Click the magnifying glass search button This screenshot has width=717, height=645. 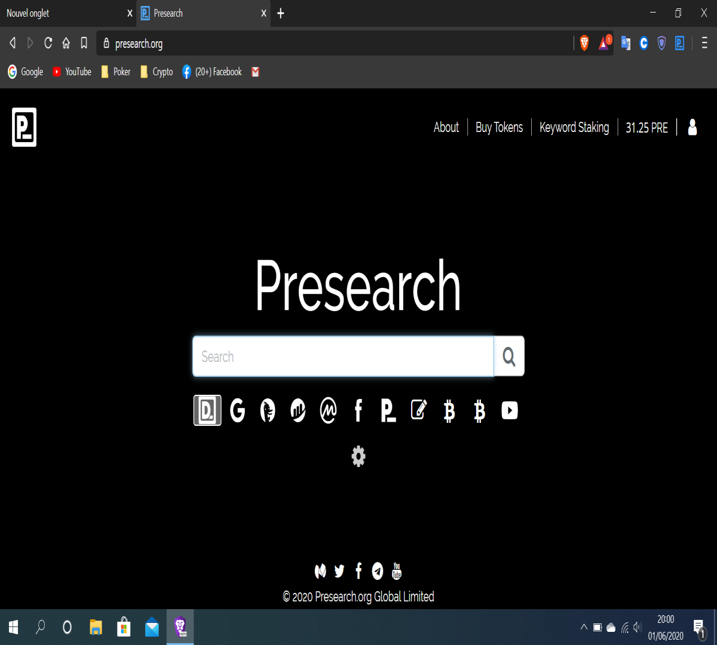[509, 357]
